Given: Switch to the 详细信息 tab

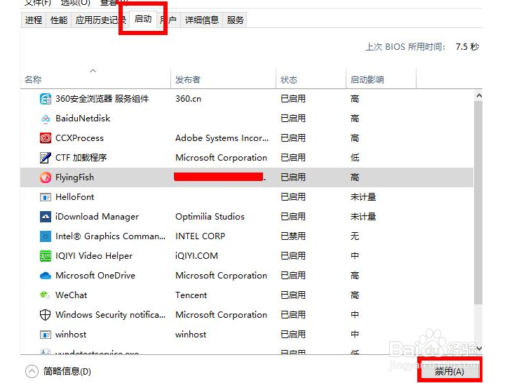Looking at the screenshot, I should click(x=202, y=20).
